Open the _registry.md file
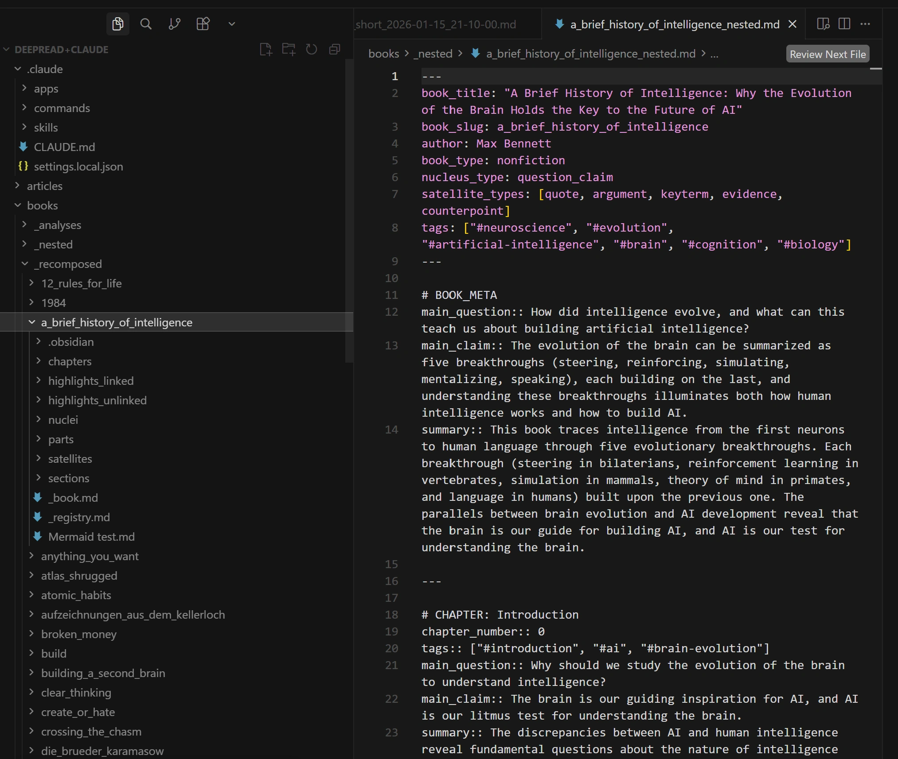This screenshot has height=759, width=898. click(x=79, y=517)
